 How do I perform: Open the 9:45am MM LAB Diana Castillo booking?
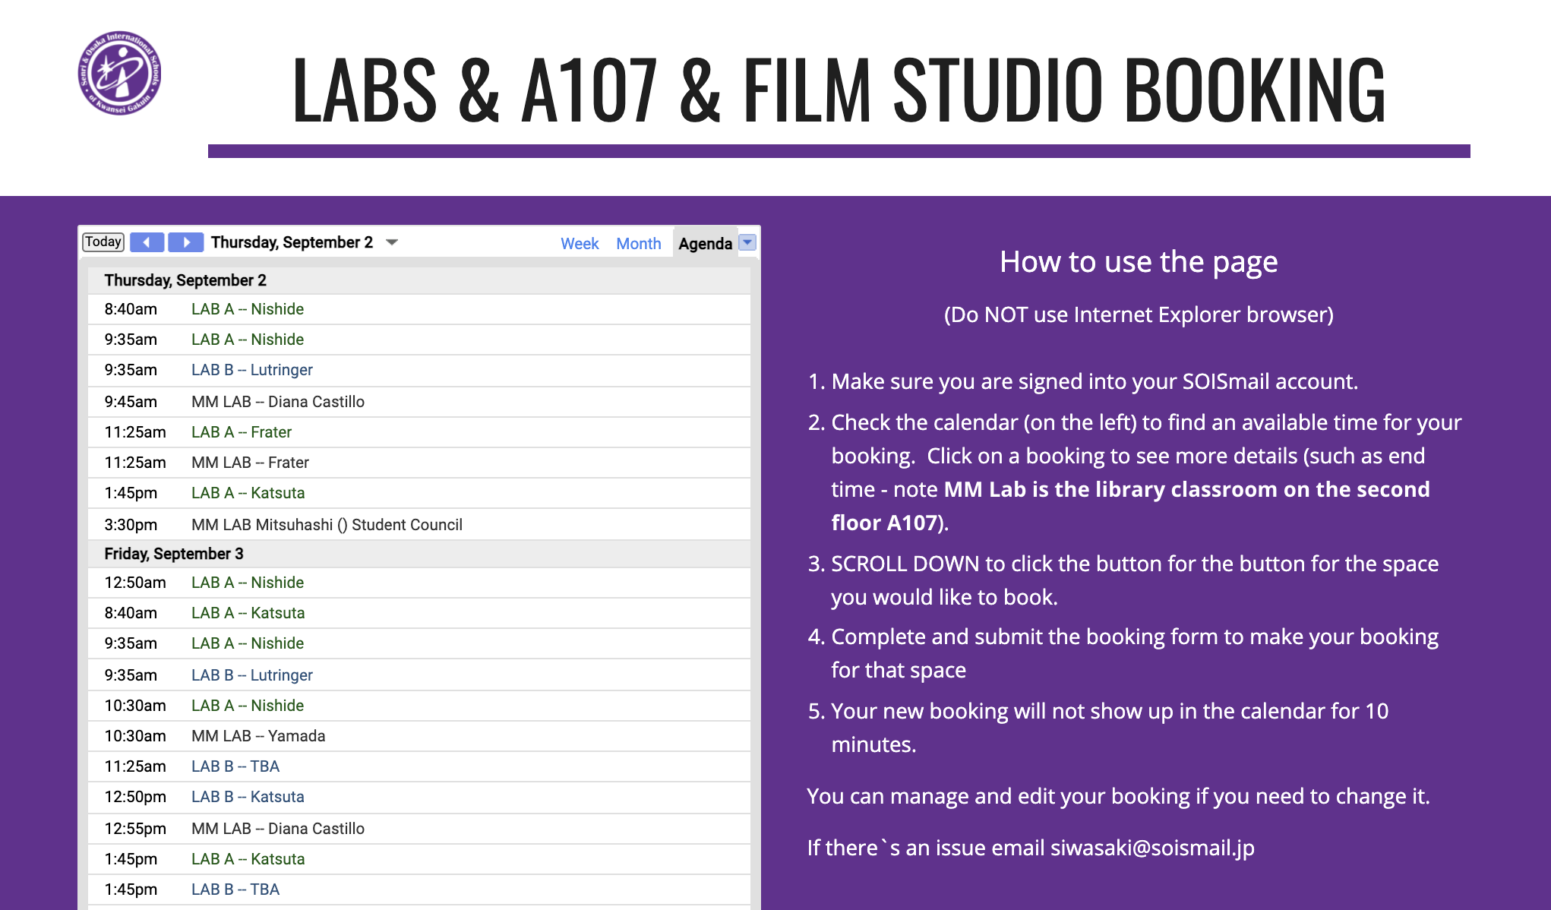(x=278, y=402)
